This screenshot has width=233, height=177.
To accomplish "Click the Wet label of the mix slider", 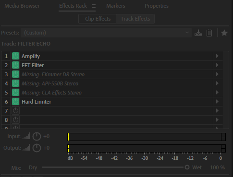I will pyautogui.click(x=197, y=167).
